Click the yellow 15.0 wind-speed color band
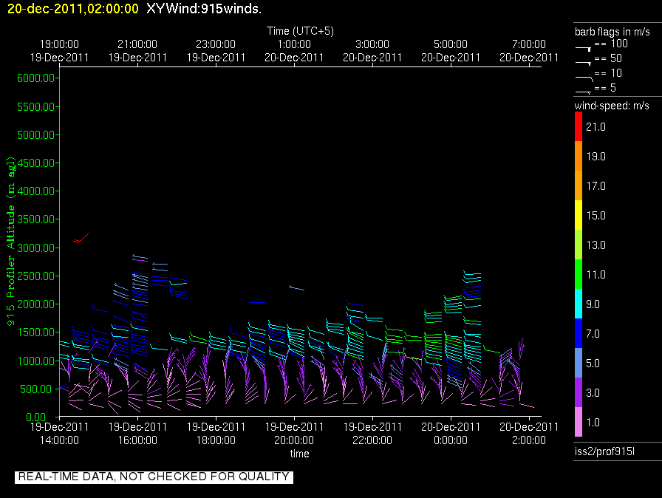Screen dimensions: 662x498 click(x=579, y=215)
